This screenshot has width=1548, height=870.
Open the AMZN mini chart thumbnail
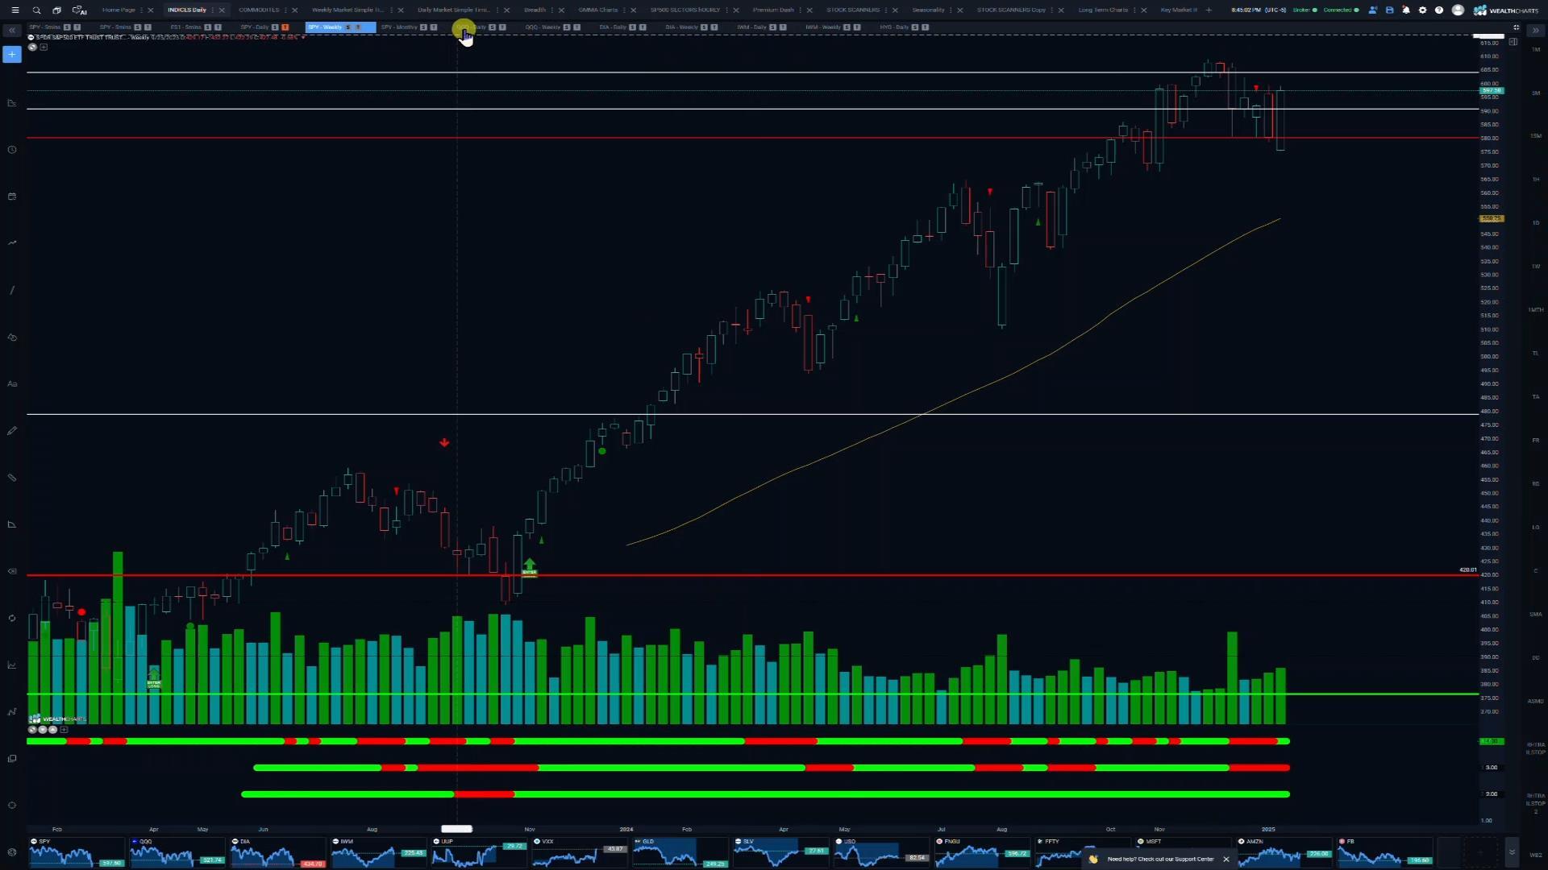1284,851
